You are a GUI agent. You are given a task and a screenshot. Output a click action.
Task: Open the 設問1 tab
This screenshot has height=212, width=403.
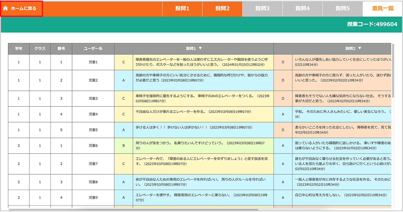coord(182,8)
